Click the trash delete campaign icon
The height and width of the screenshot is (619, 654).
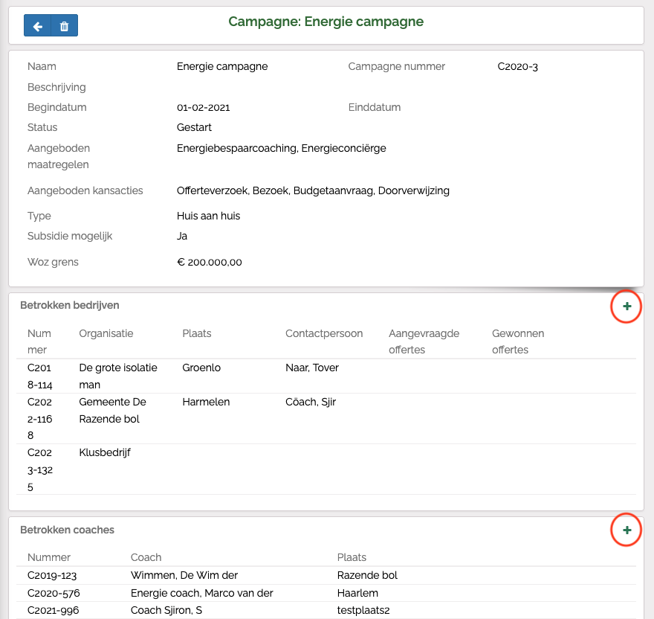pyautogui.click(x=64, y=26)
